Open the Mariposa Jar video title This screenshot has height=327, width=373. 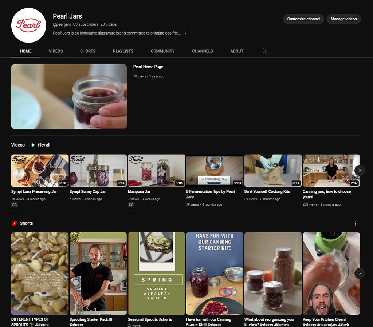(x=139, y=191)
